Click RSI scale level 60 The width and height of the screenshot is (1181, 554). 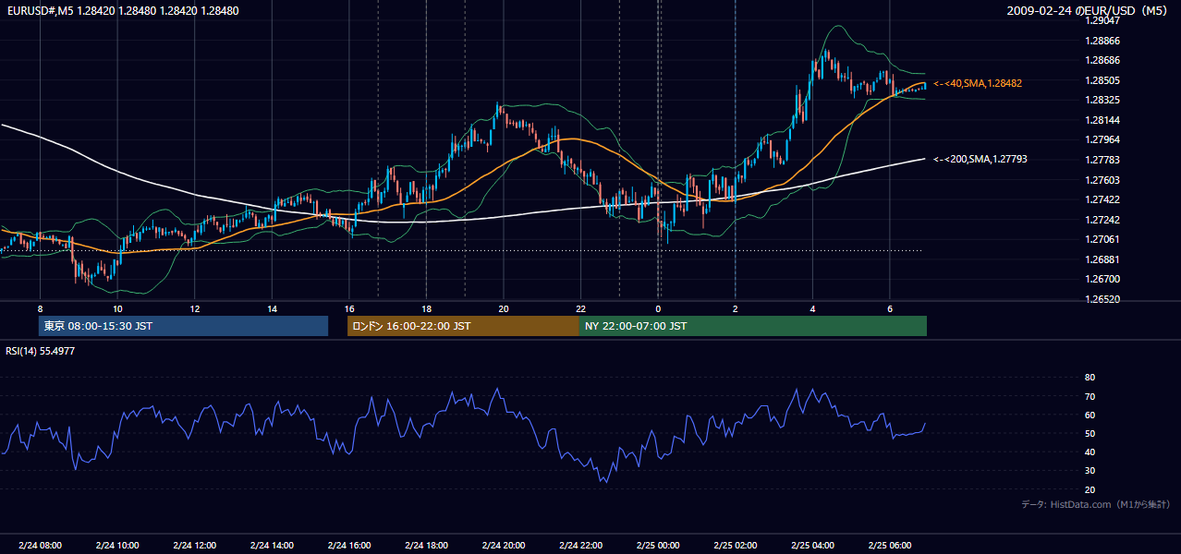(1090, 415)
